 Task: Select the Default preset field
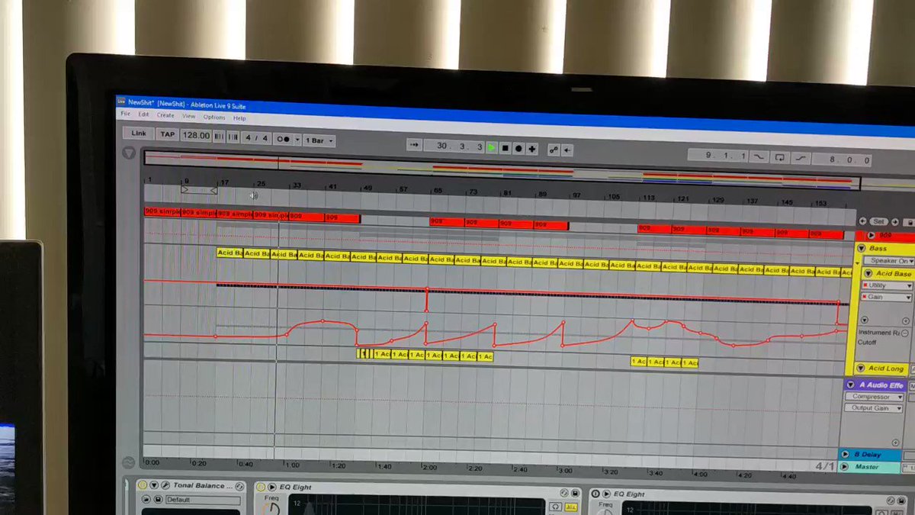pyautogui.click(x=202, y=501)
